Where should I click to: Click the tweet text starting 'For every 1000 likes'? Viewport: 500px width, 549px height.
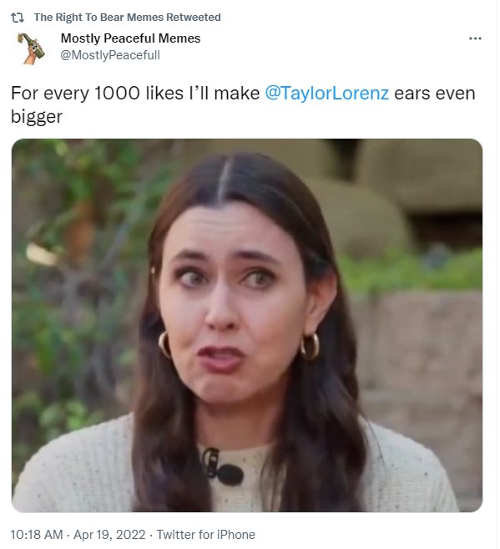tap(243, 104)
